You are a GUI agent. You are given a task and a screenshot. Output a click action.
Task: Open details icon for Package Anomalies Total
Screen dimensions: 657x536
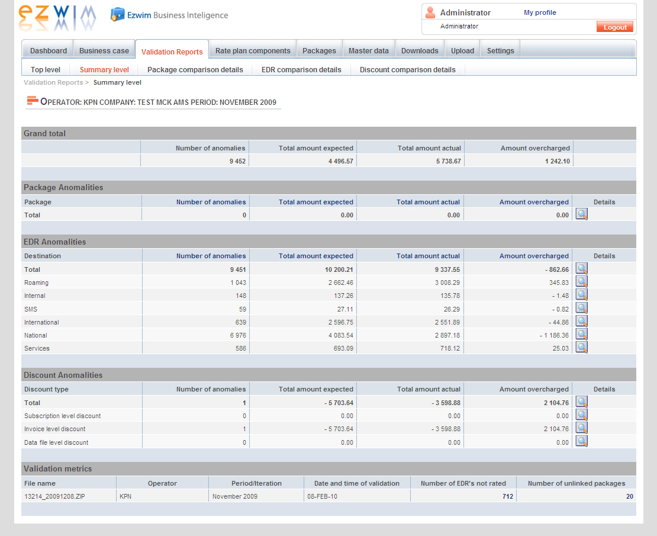tap(581, 214)
